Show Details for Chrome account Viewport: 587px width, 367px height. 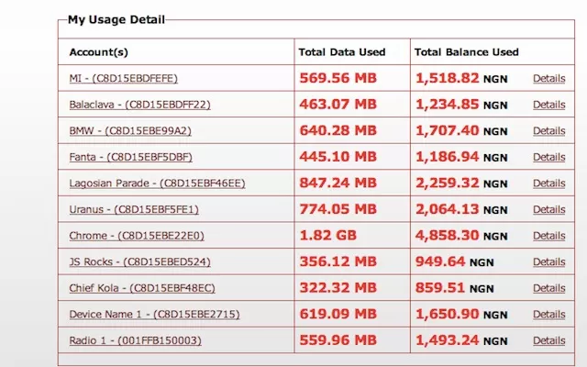[548, 237]
